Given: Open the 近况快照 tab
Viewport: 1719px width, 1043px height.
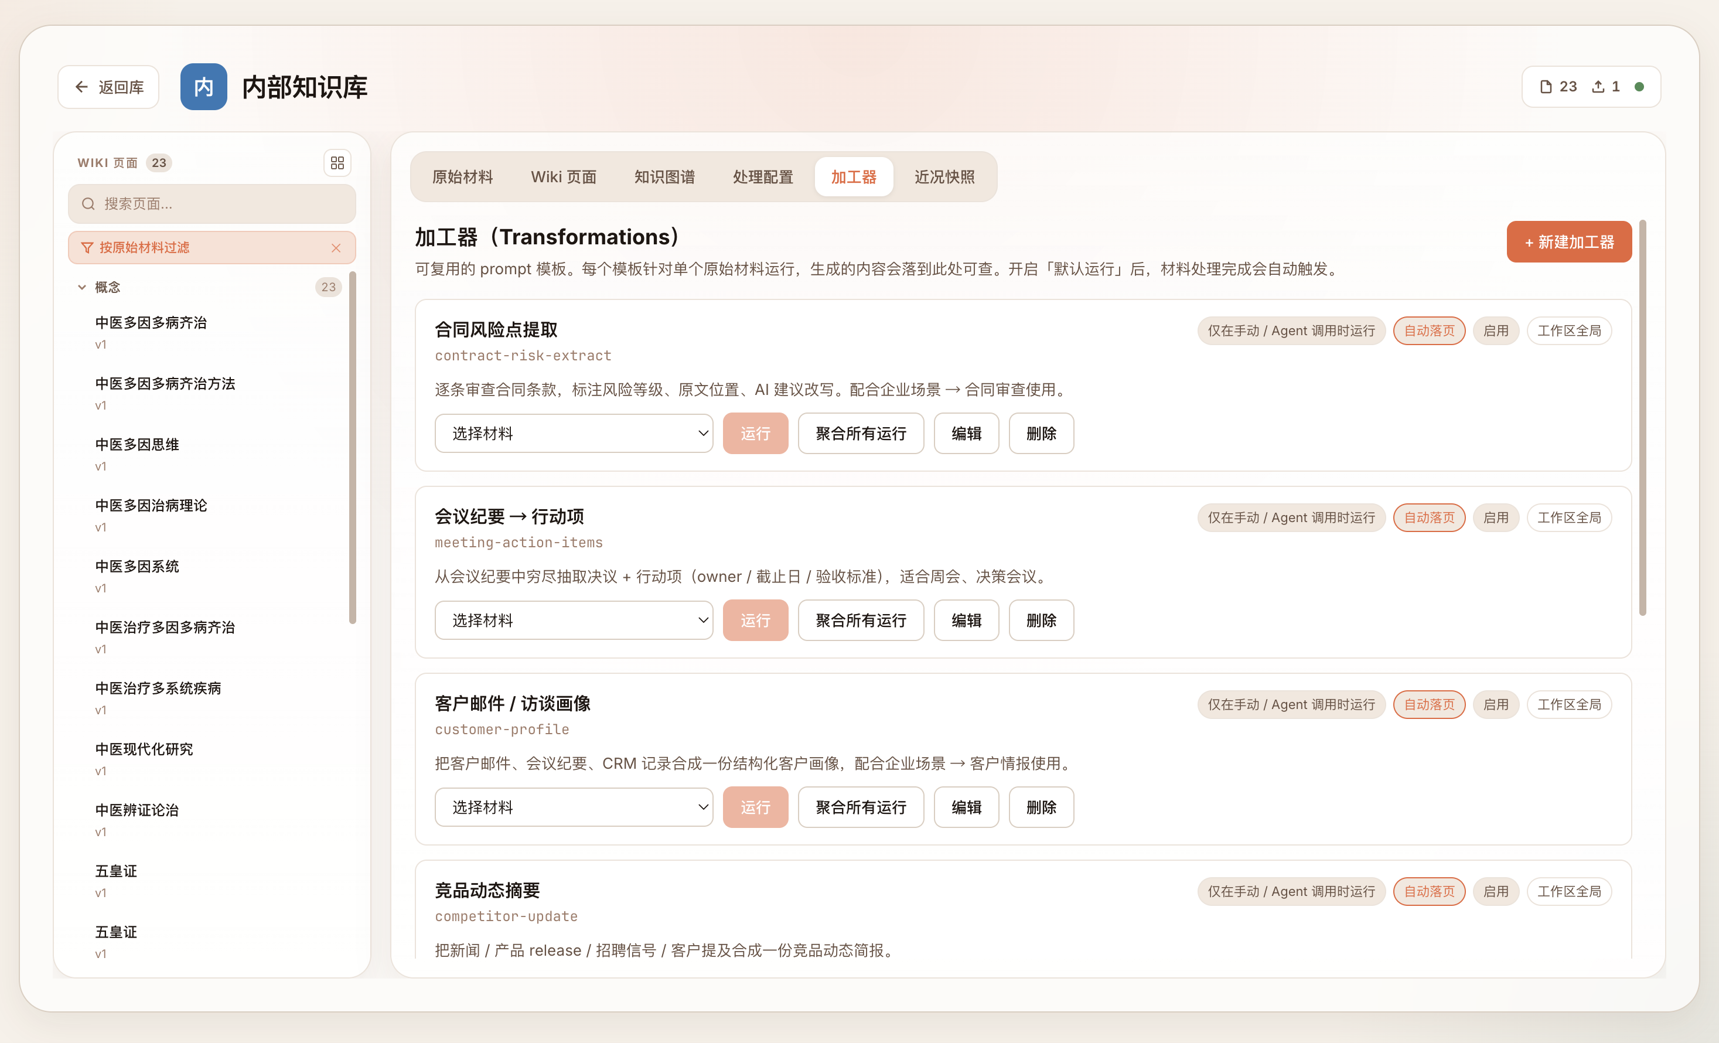Looking at the screenshot, I should [944, 176].
